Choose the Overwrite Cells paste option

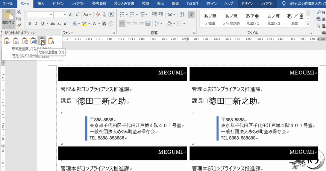coord(42,41)
